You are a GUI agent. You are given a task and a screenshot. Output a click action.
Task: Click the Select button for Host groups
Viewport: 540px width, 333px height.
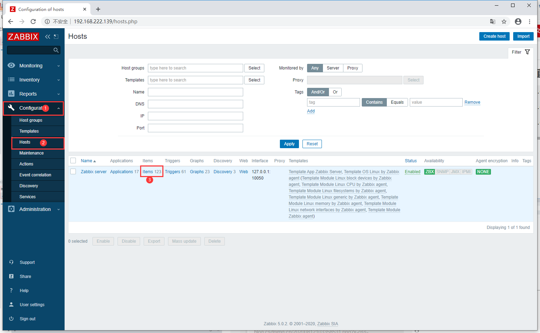[x=254, y=68]
